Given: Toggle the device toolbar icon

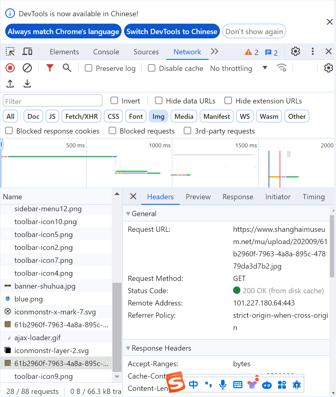Looking at the screenshot, I should coord(27,52).
